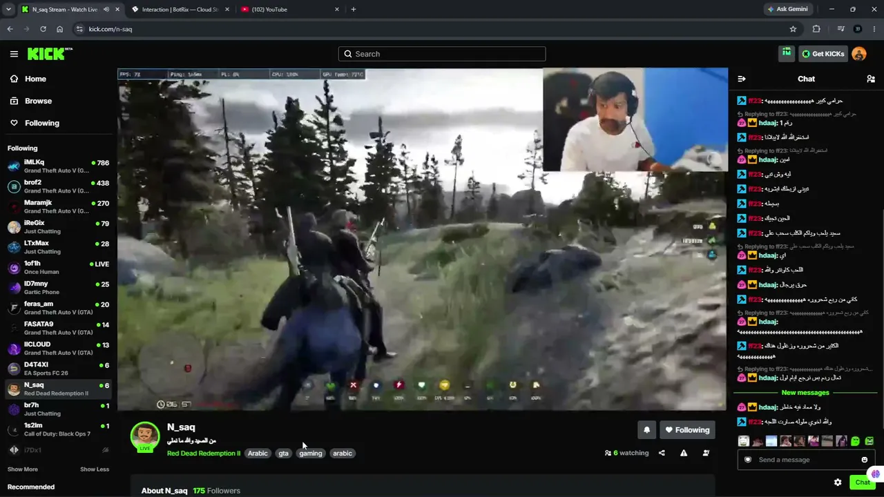Screen dimensions: 884x497
Task: Click the Red Dead Redemption II category link
Action: tap(204, 454)
